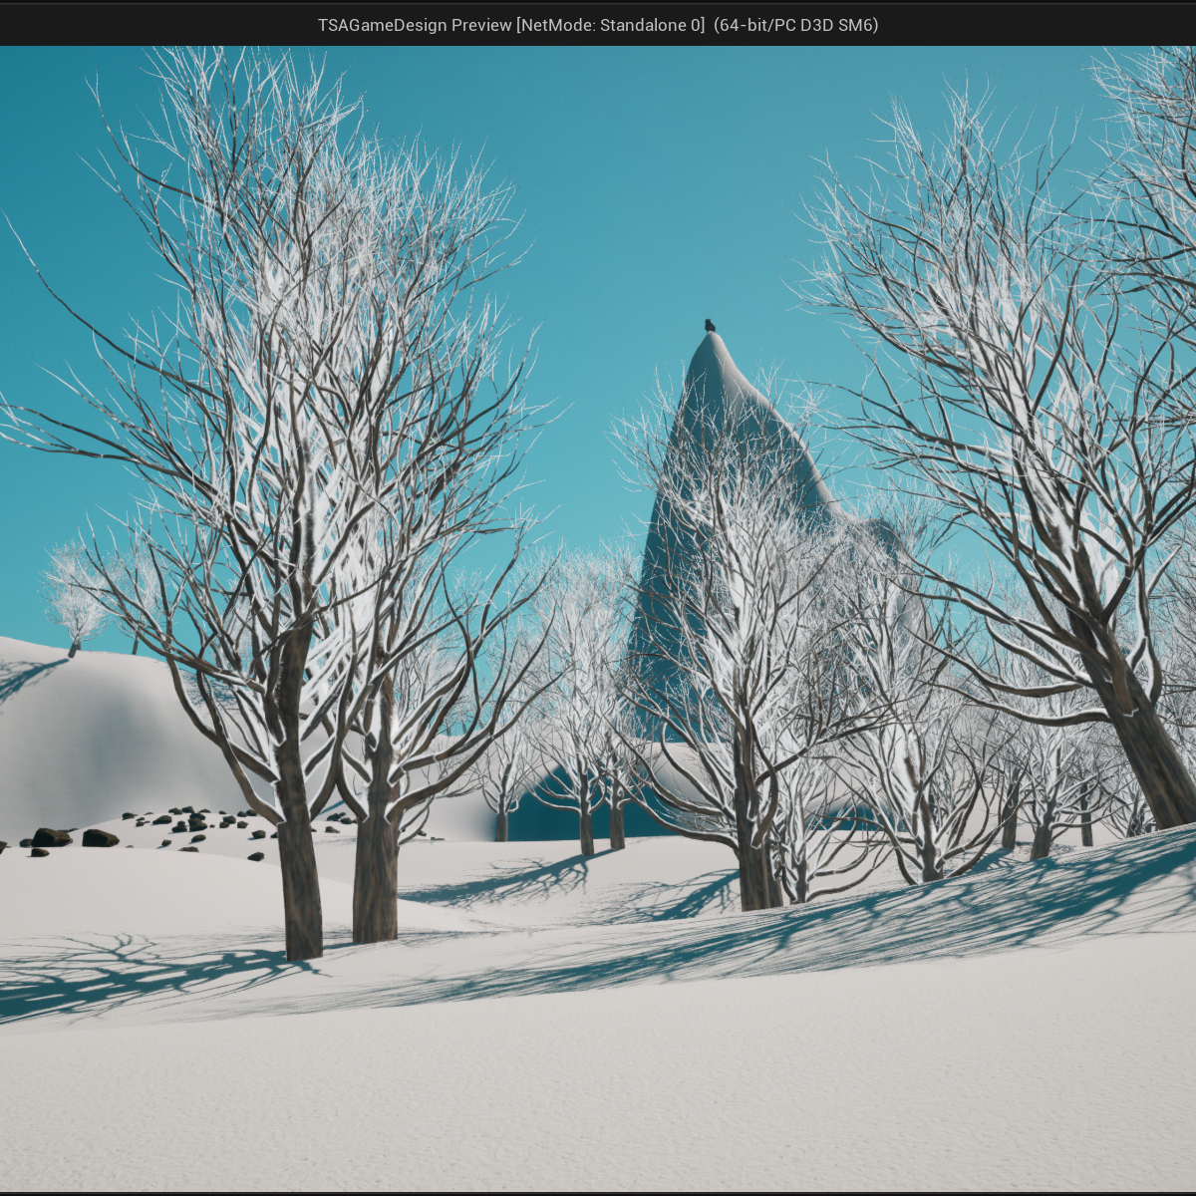Click the long tree shadows on right slope
The width and height of the screenshot is (1196, 1196).
pos(947,917)
